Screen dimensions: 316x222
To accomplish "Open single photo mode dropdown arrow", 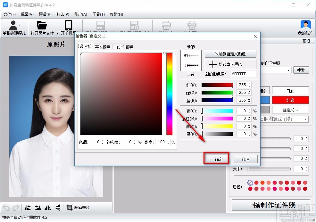I will (20, 25).
